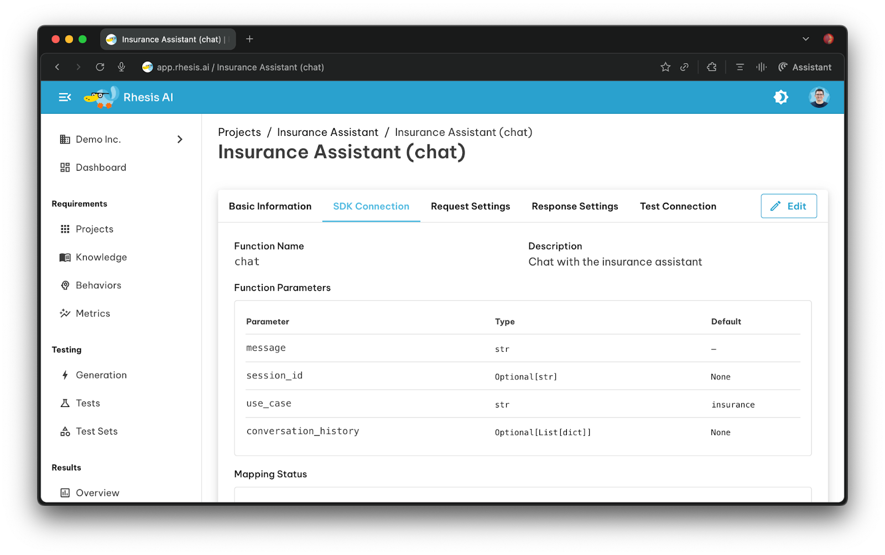Follow the Projects breadcrumb link
The width and height of the screenshot is (885, 555).
240,132
